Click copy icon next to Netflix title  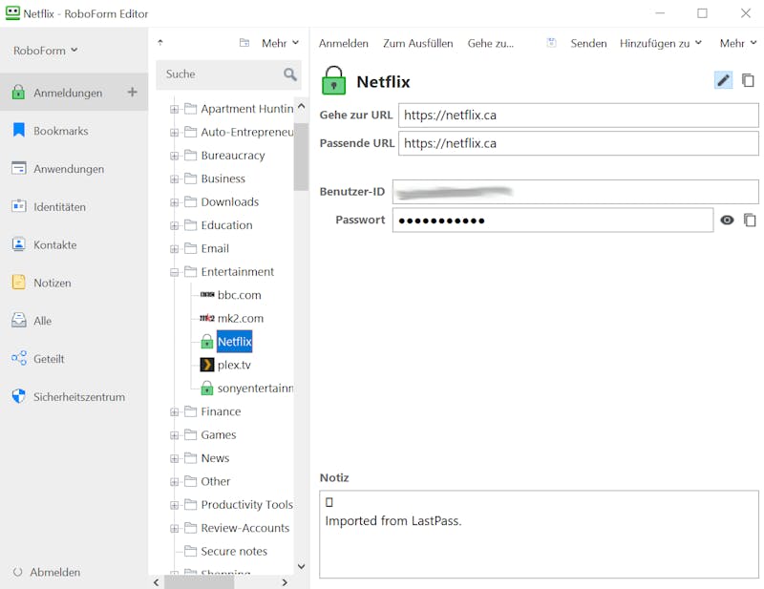coord(748,80)
